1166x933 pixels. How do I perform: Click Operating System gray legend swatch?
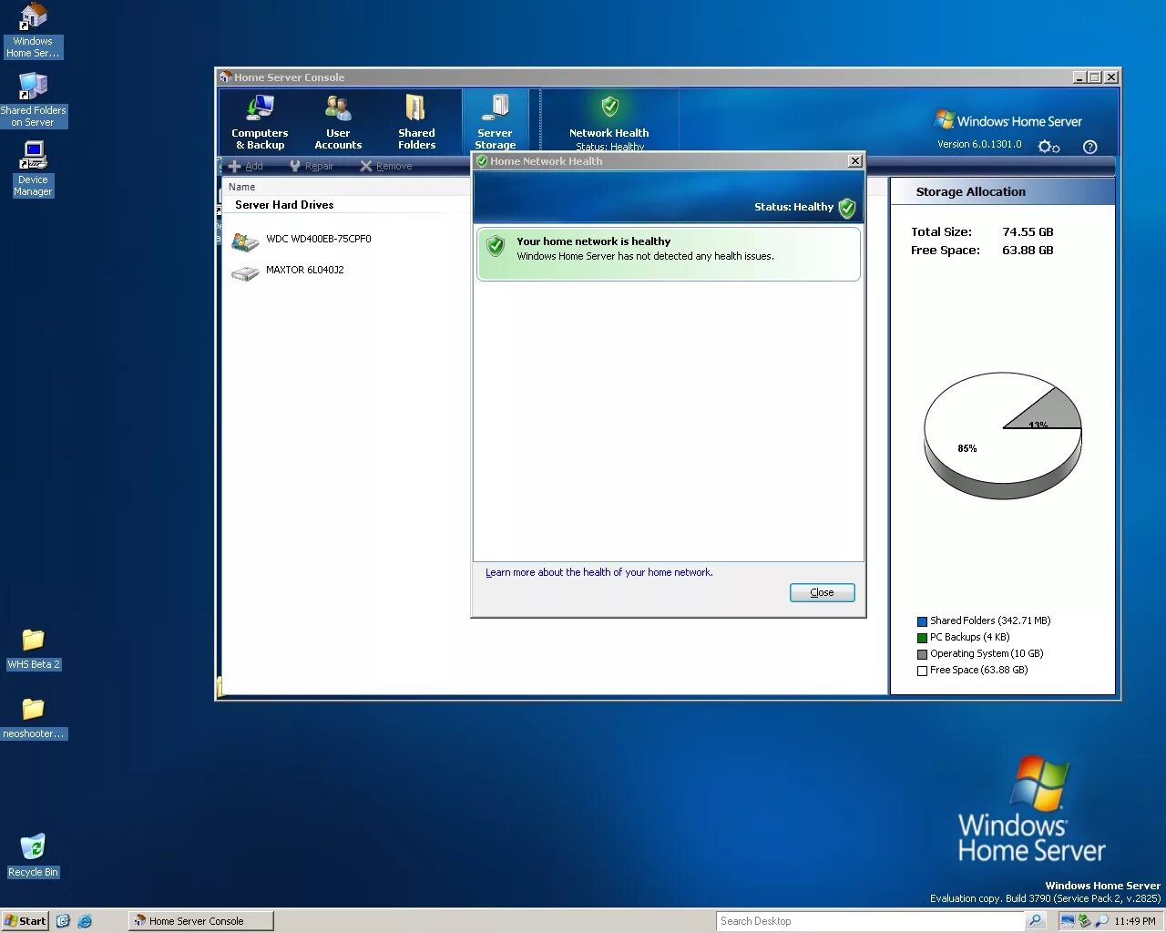(922, 654)
